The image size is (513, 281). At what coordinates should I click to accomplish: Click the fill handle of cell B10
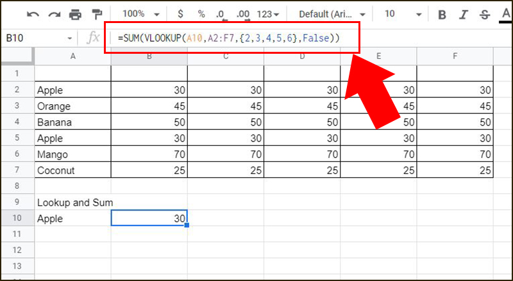pos(187,225)
